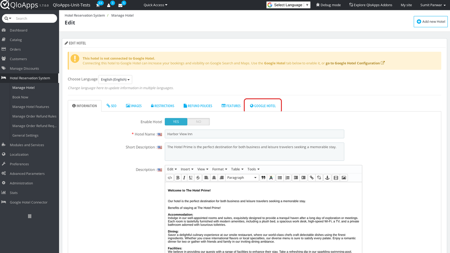Toggle underline formatting in the editor

click(x=191, y=178)
